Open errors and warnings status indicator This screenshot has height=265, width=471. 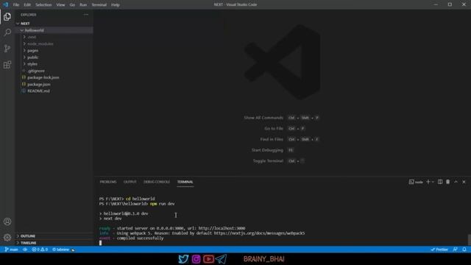pos(40,250)
